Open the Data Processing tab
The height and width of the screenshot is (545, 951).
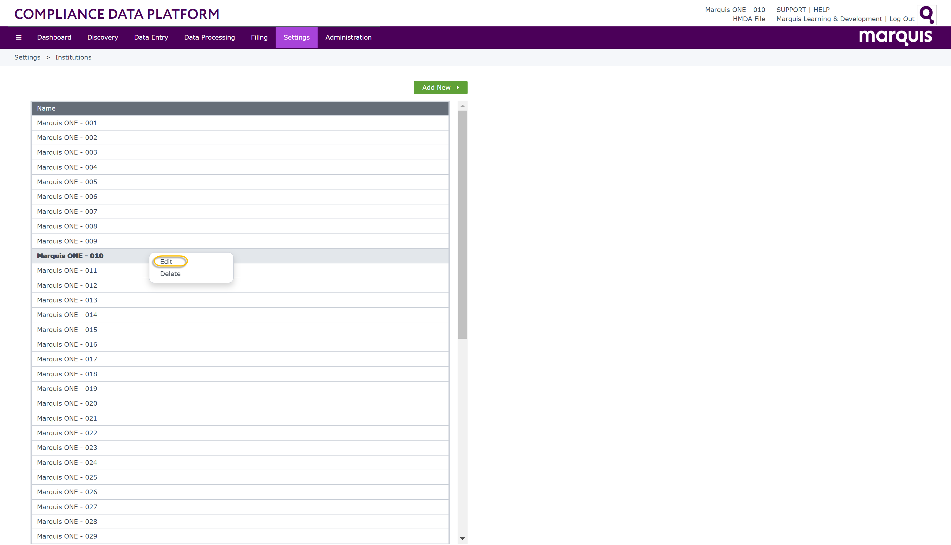209,38
